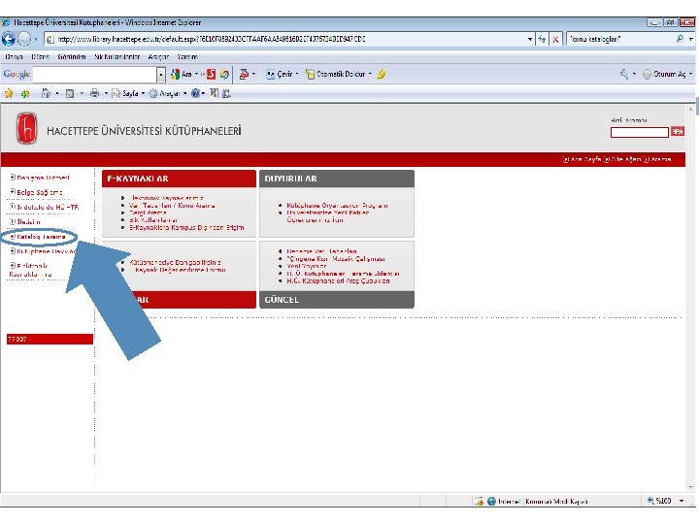Open the address bar history dropdown
This screenshot has height=524, width=699.
tap(530, 39)
